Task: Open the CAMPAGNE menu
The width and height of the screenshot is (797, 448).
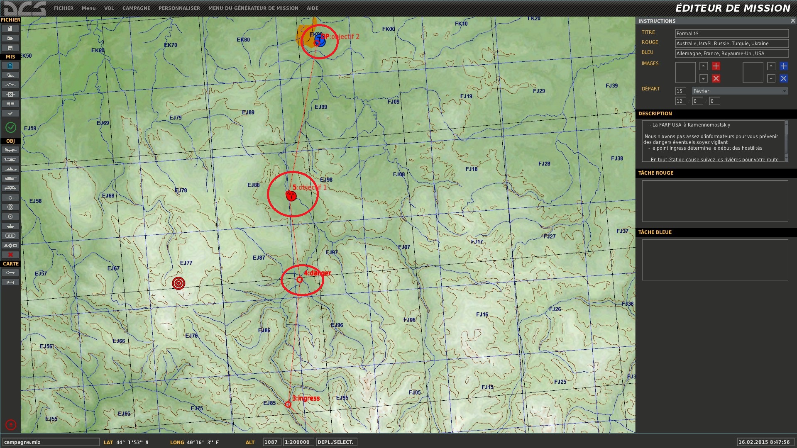Action: tap(136, 8)
